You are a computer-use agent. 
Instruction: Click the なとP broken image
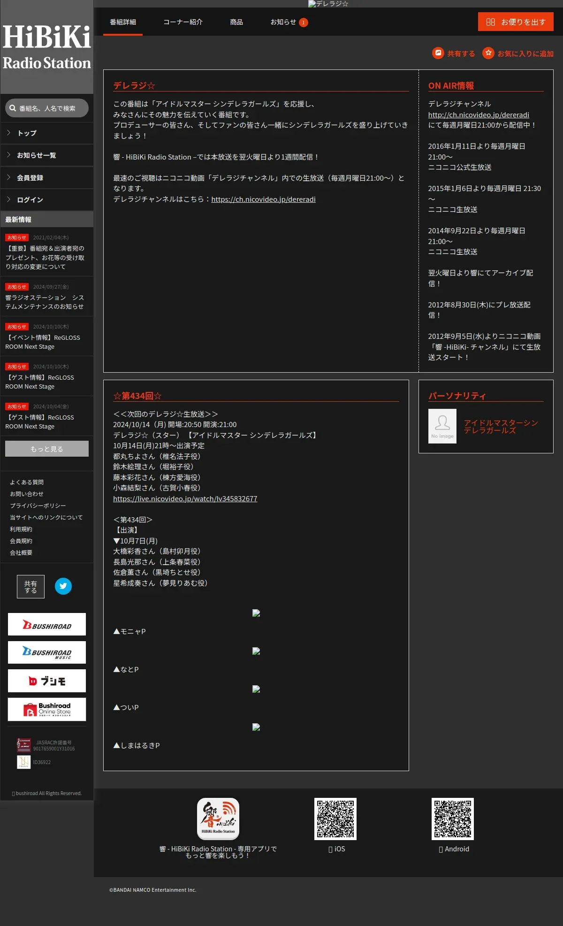click(256, 651)
